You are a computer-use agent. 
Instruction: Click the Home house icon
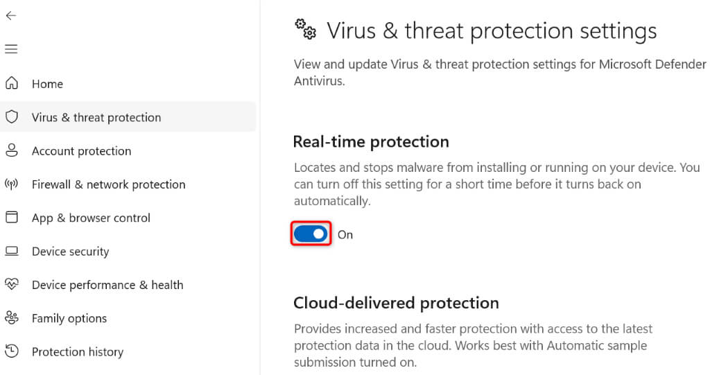[11, 84]
